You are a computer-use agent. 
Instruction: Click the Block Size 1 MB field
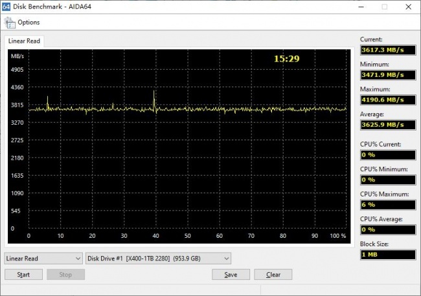(388, 255)
